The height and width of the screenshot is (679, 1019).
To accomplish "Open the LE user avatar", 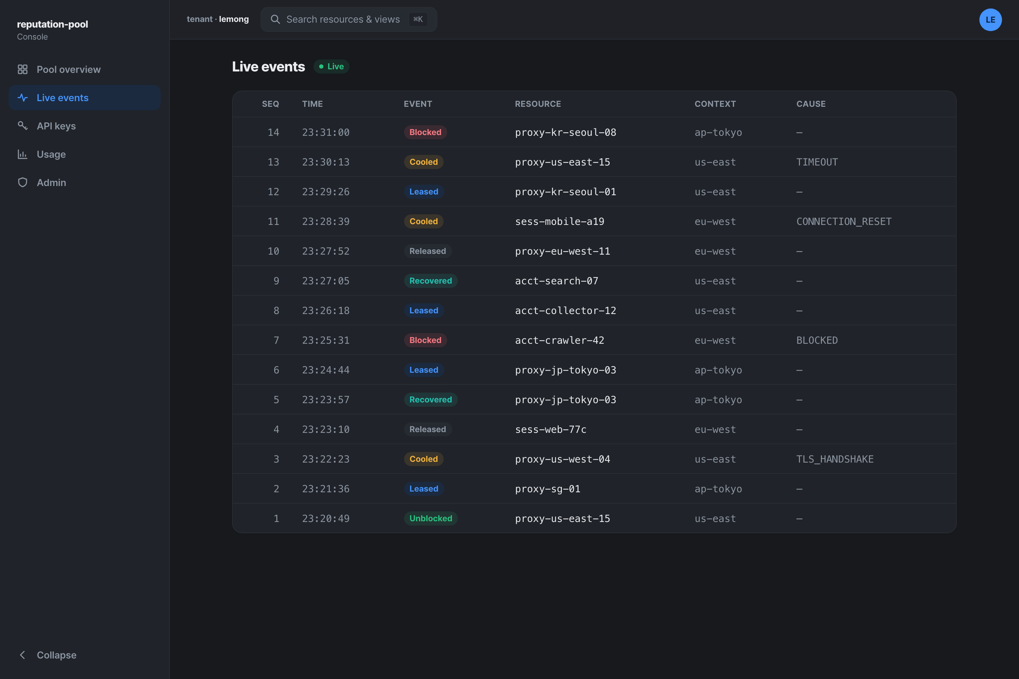I will point(990,19).
